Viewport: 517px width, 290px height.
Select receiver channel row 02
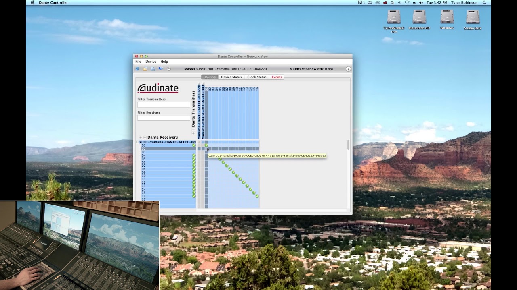pos(168,149)
